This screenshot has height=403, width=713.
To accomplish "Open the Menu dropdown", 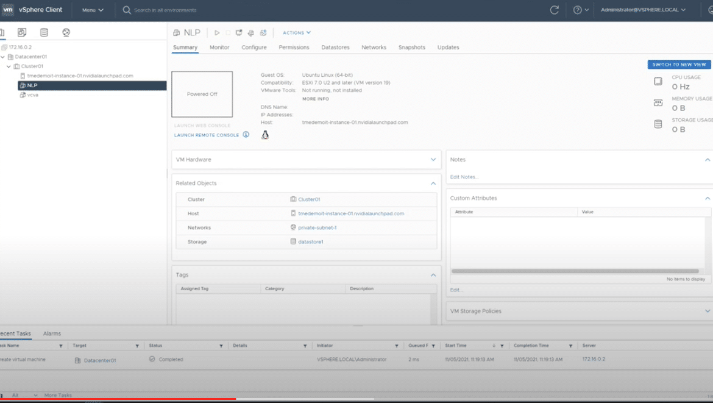I will 93,10.
